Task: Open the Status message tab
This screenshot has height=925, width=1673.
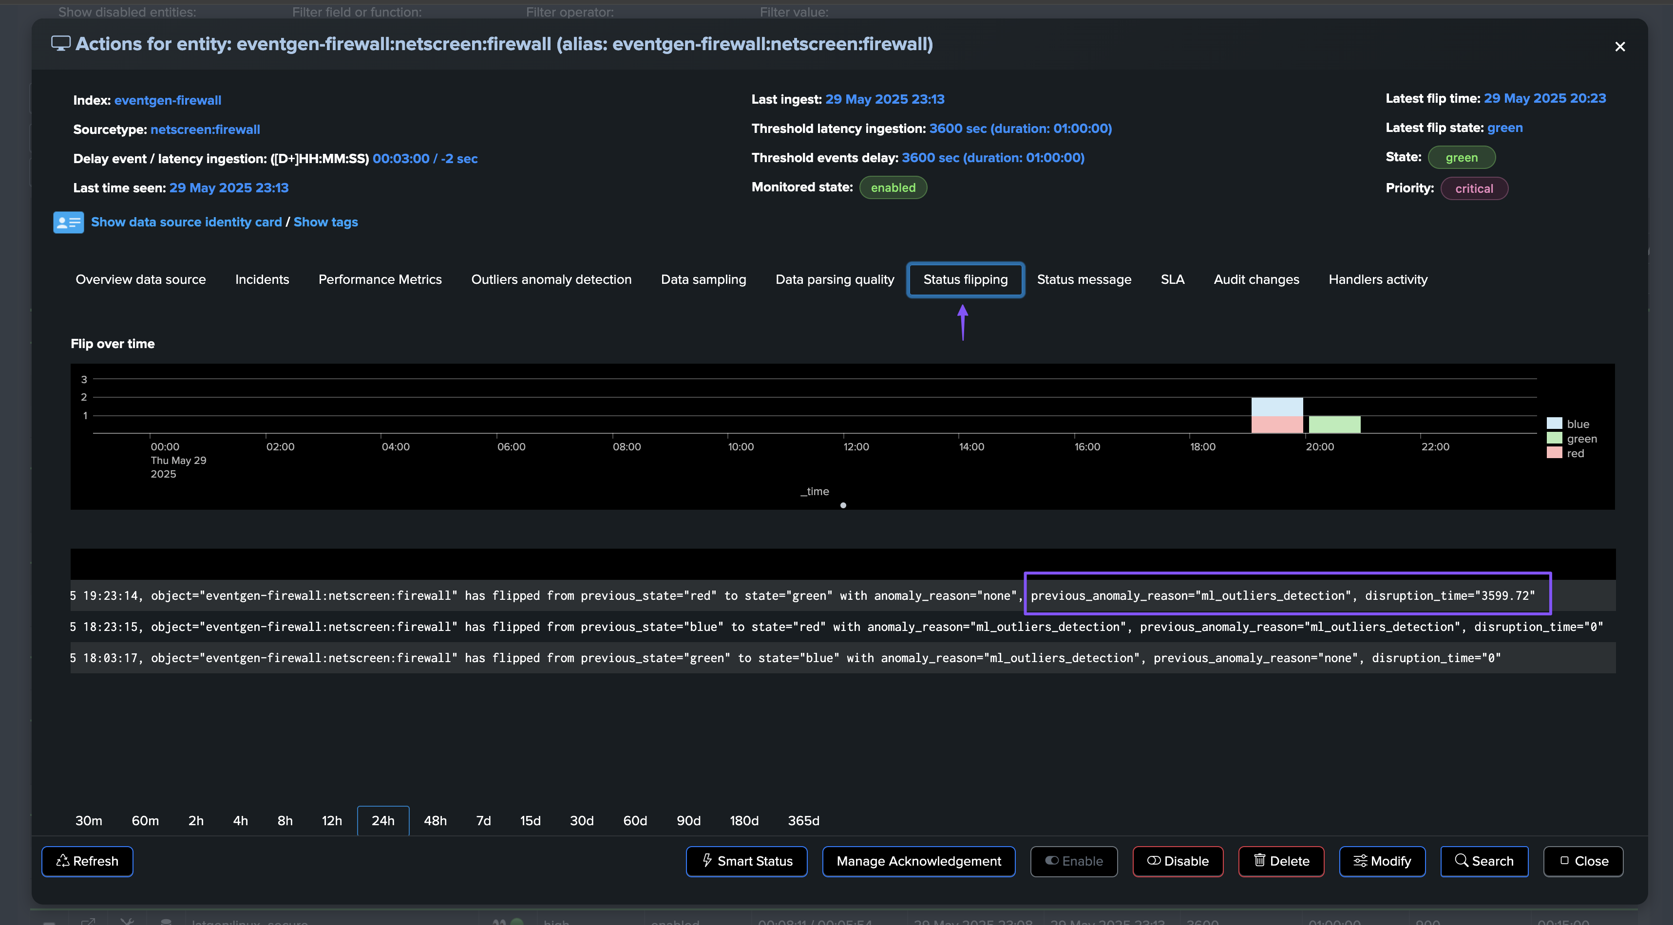Action: (x=1084, y=279)
